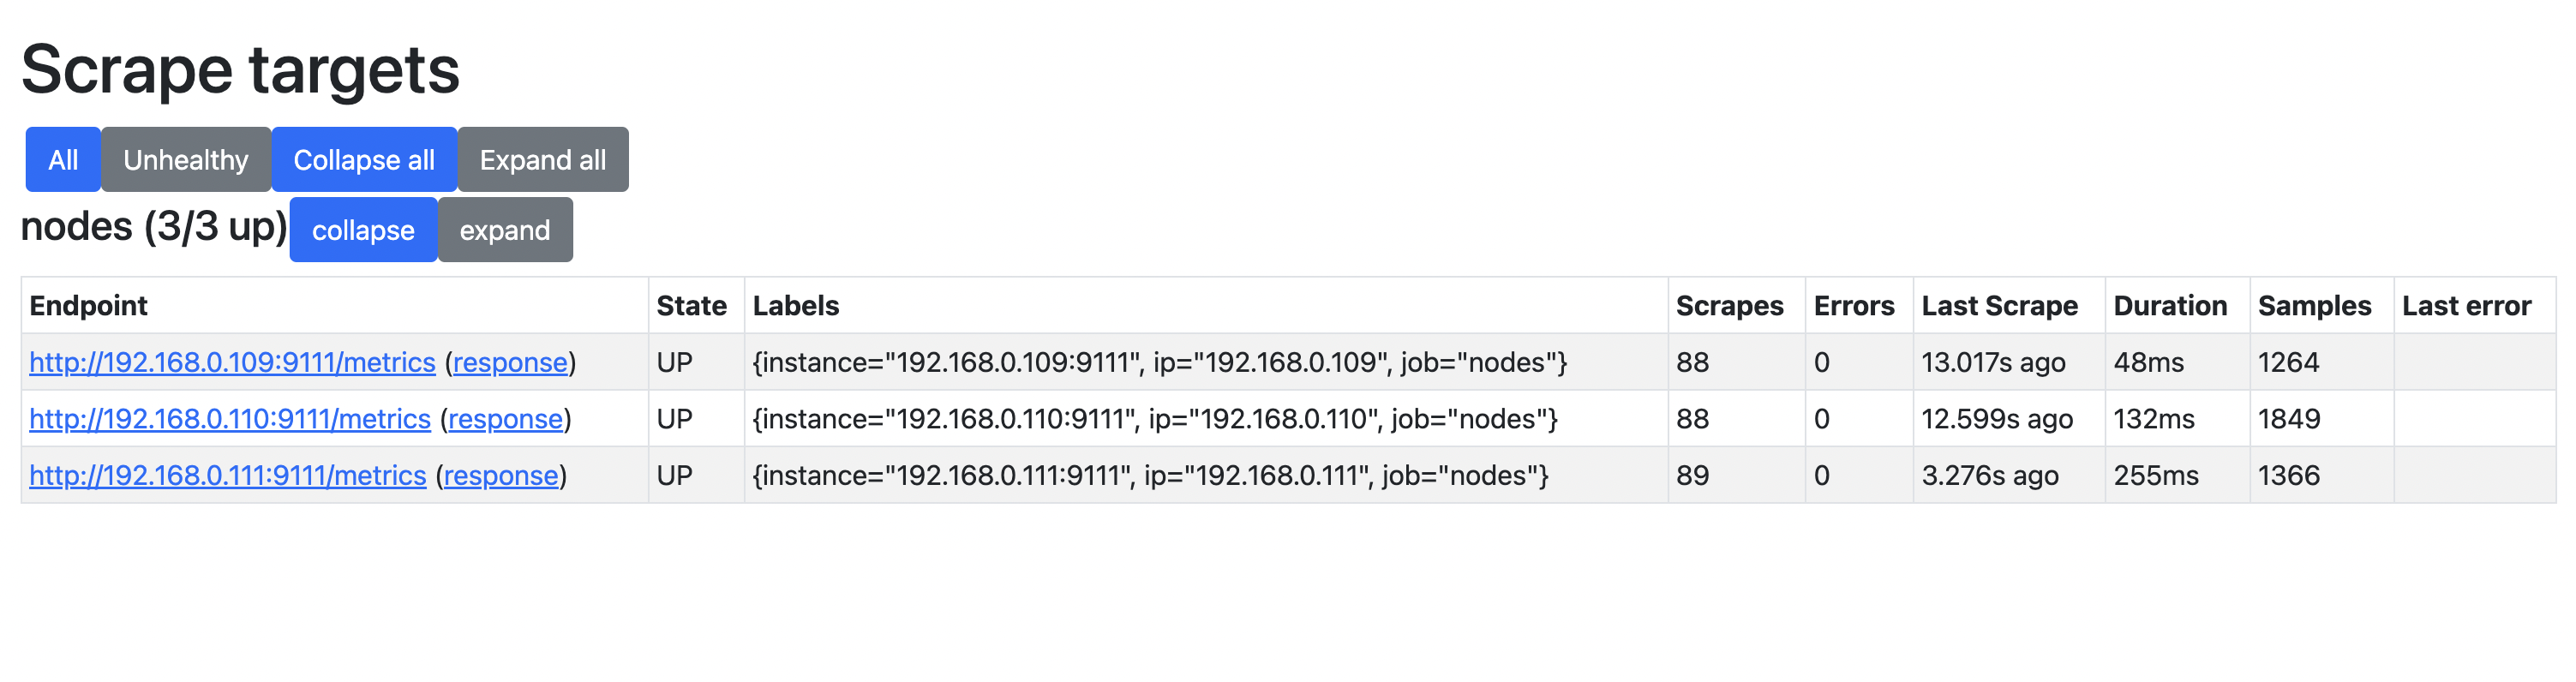Click the labels cell for instance 192.168.0.110:9111
The height and width of the screenshot is (682, 2576).
pyautogui.click(x=1155, y=419)
